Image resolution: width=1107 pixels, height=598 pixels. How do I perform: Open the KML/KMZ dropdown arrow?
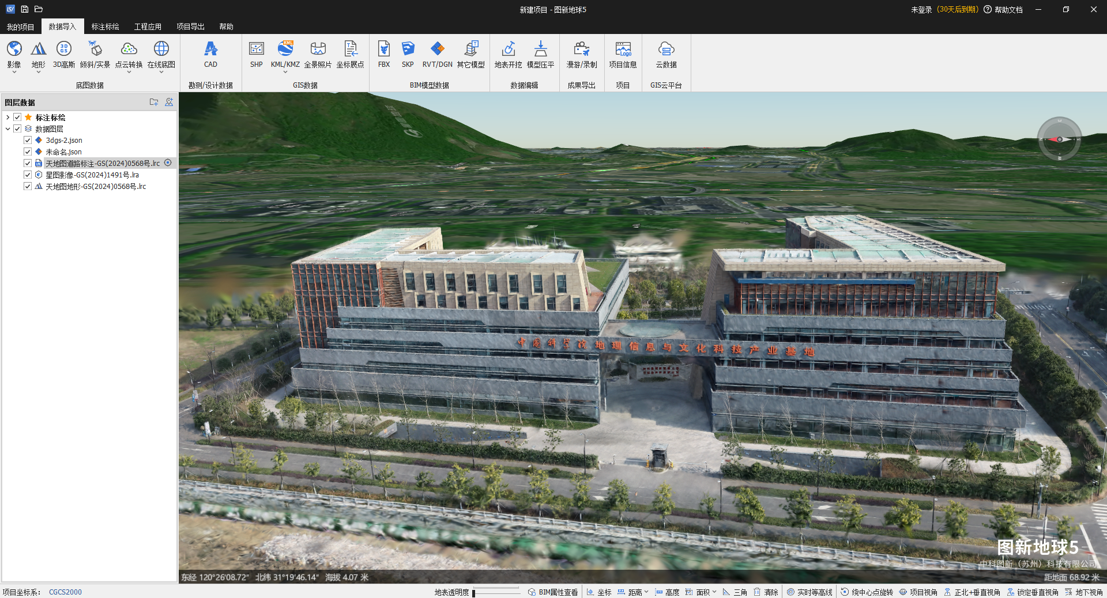point(285,73)
